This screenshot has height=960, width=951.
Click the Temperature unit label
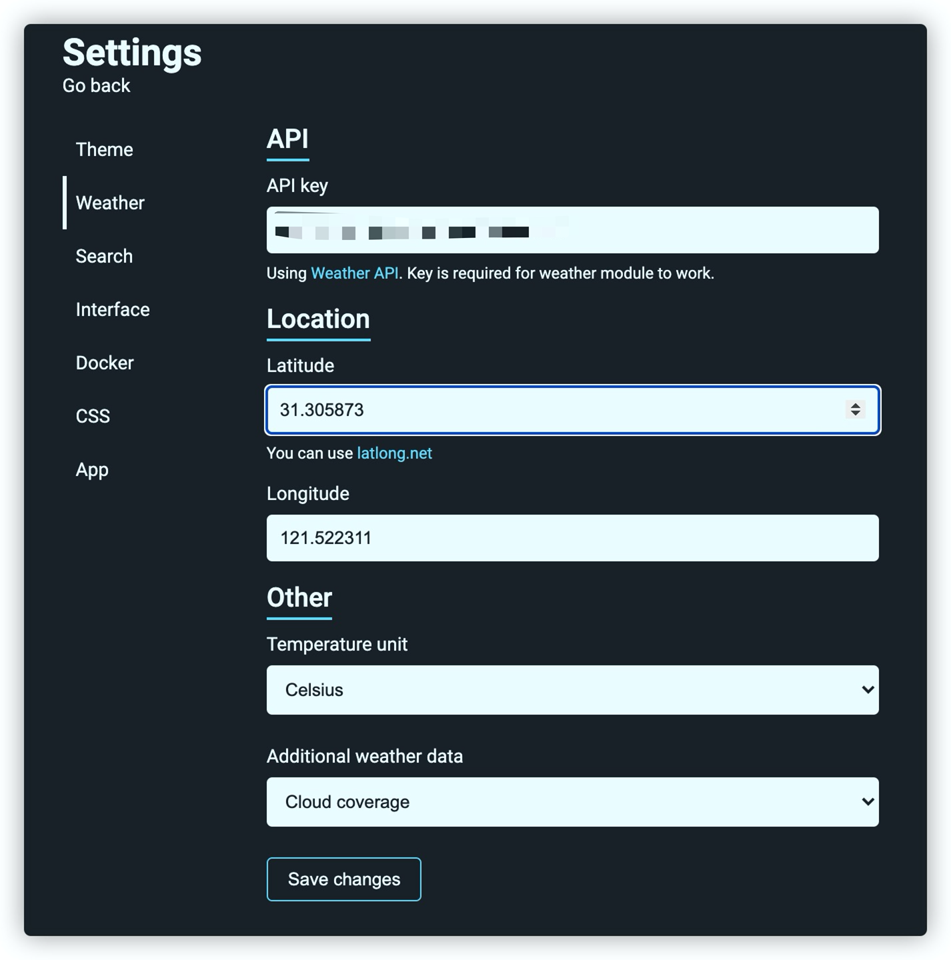tap(337, 645)
